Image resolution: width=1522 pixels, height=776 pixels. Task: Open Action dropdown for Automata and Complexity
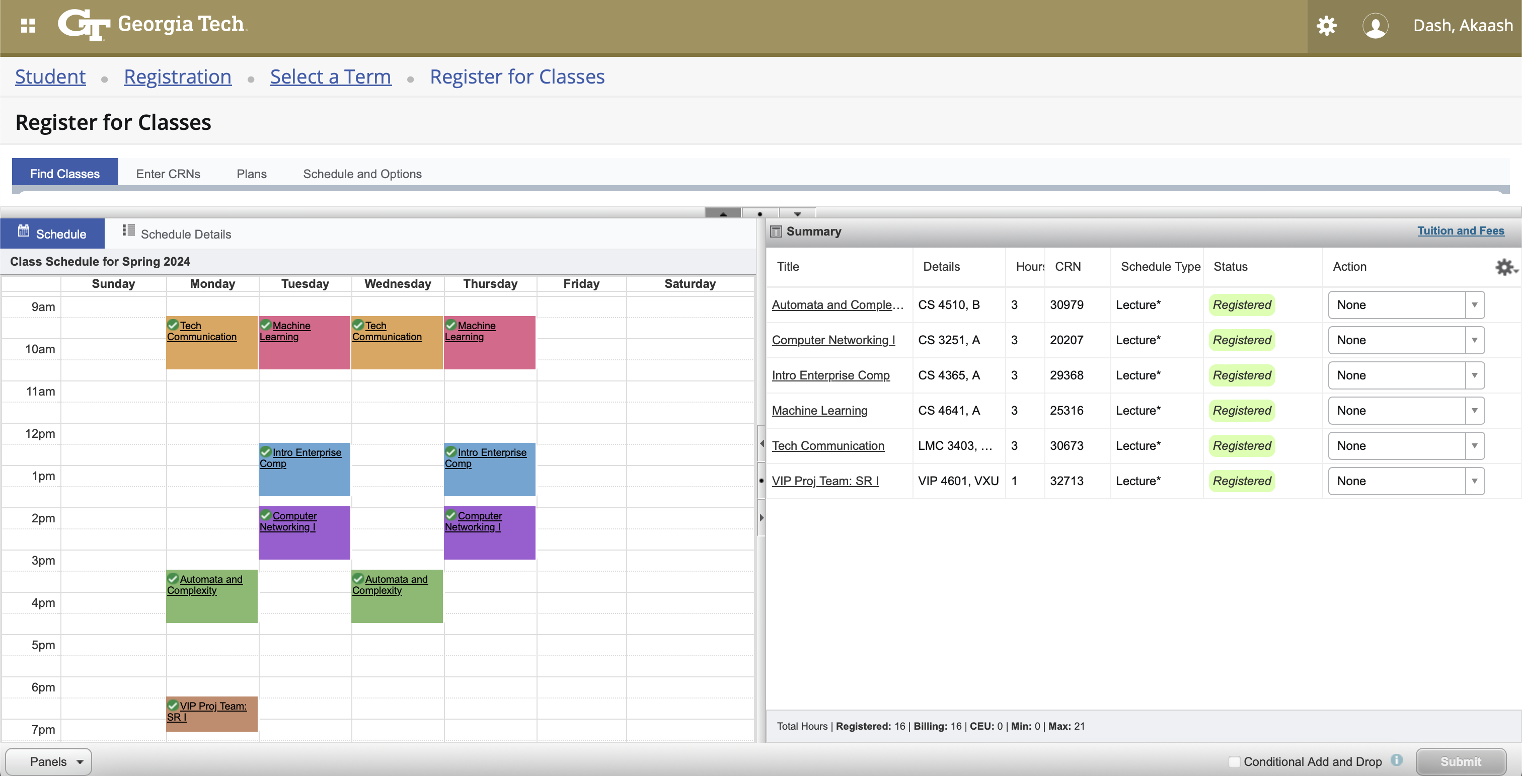click(1406, 305)
